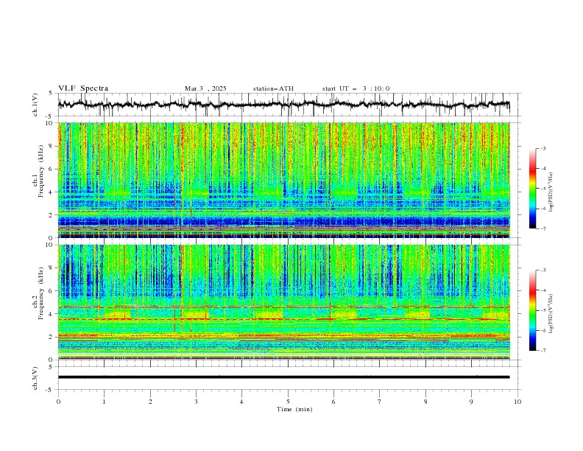This screenshot has width=583, height=451.
Task: Click inside the ch.1 spectrogram panel
Action: [283, 180]
